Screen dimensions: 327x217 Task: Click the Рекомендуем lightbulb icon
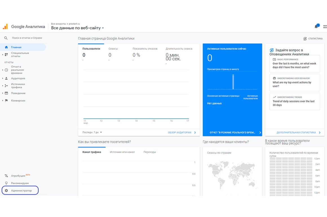6,183
